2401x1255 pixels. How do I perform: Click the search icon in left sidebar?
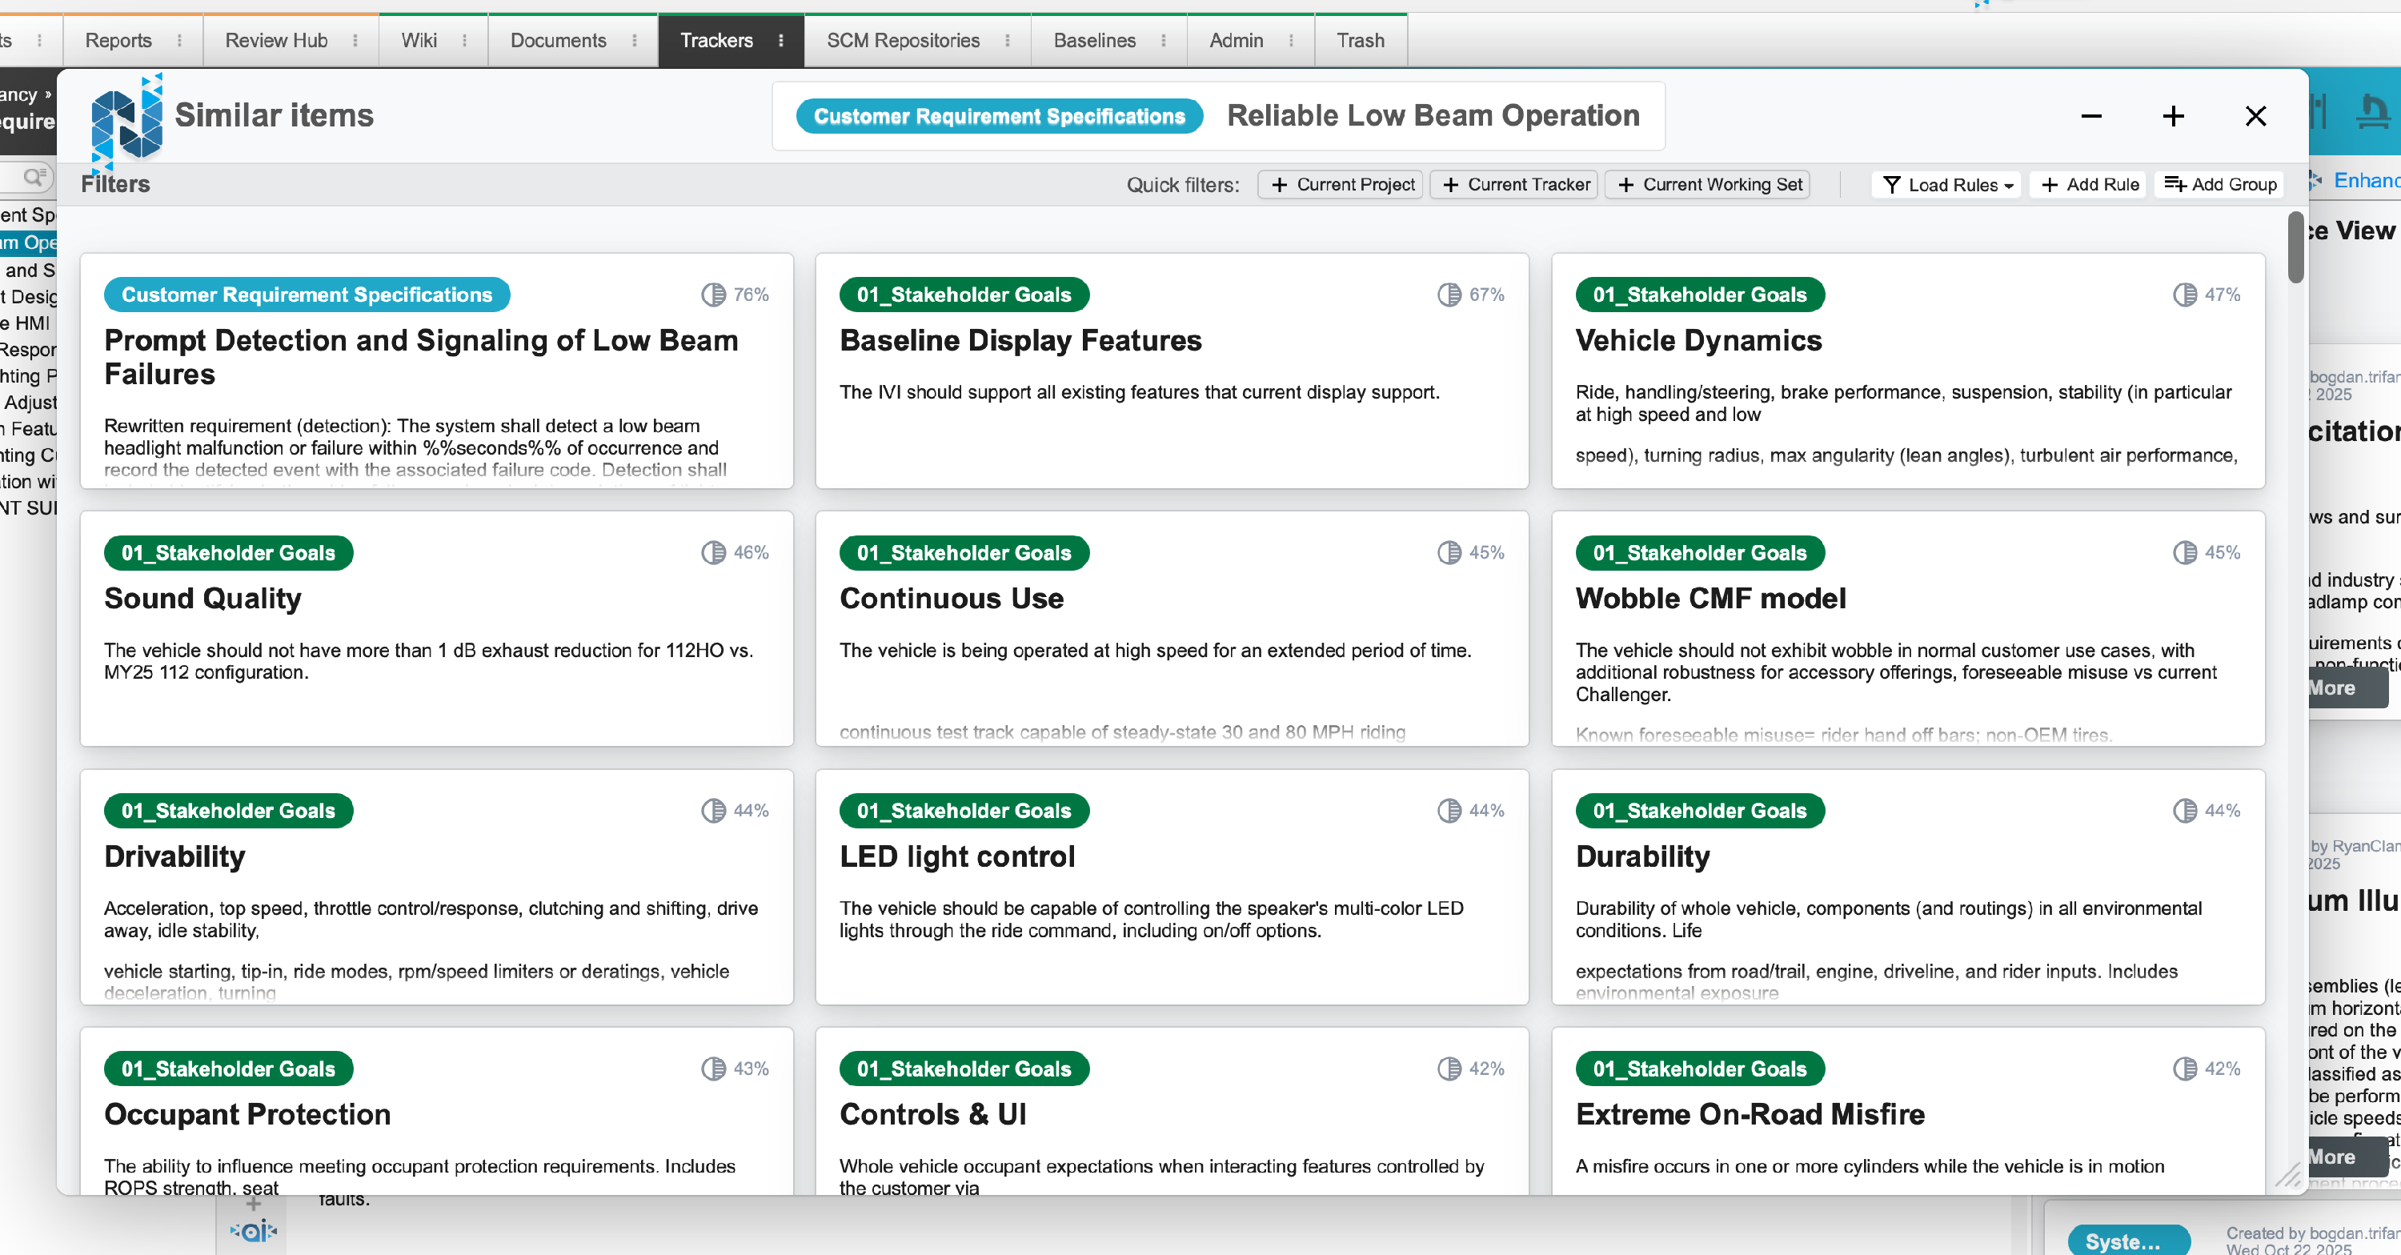[34, 176]
